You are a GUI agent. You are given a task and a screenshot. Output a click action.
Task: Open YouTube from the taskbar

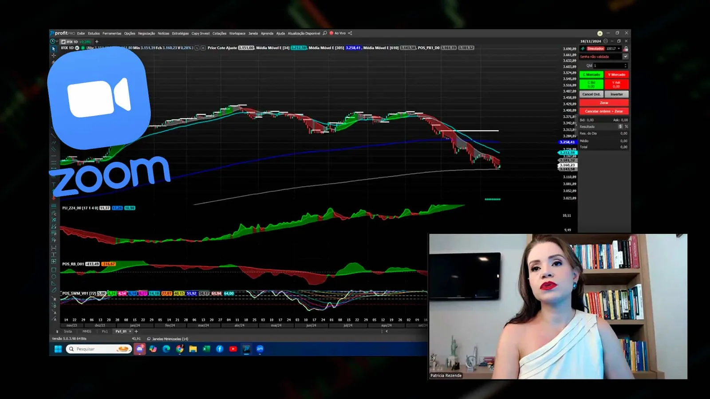233,349
